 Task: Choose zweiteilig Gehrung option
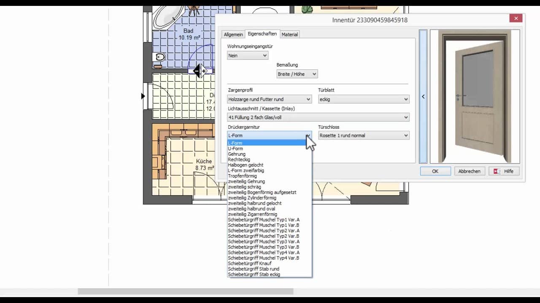click(x=269, y=181)
